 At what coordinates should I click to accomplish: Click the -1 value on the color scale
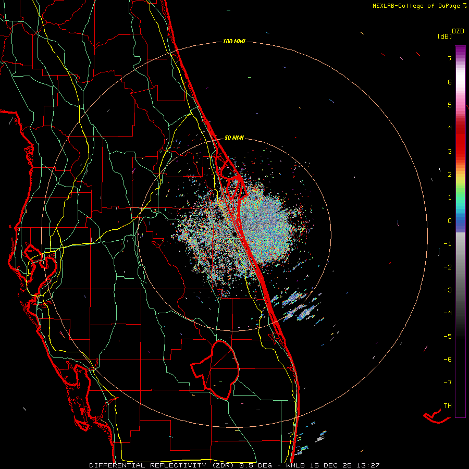click(x=448, y=244)
